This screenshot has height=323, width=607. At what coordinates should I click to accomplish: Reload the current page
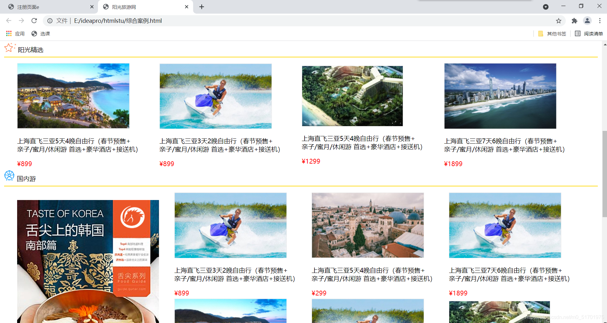click(x=34, y=21)
